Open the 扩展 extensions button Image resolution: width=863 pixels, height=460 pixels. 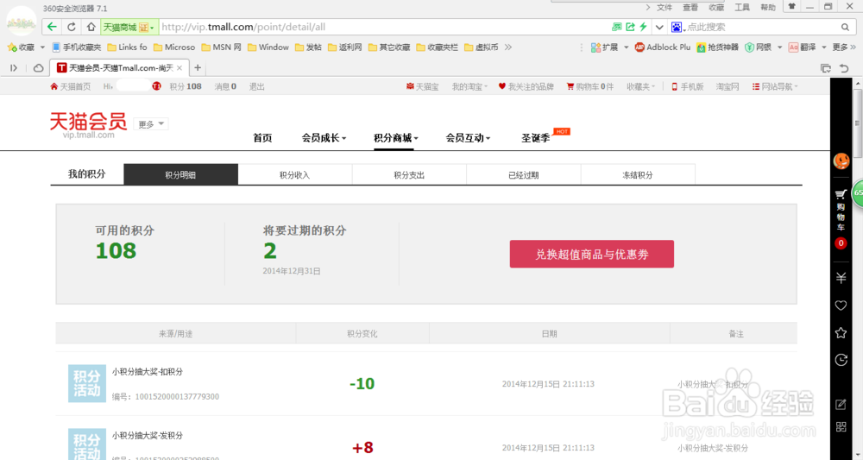604,47
